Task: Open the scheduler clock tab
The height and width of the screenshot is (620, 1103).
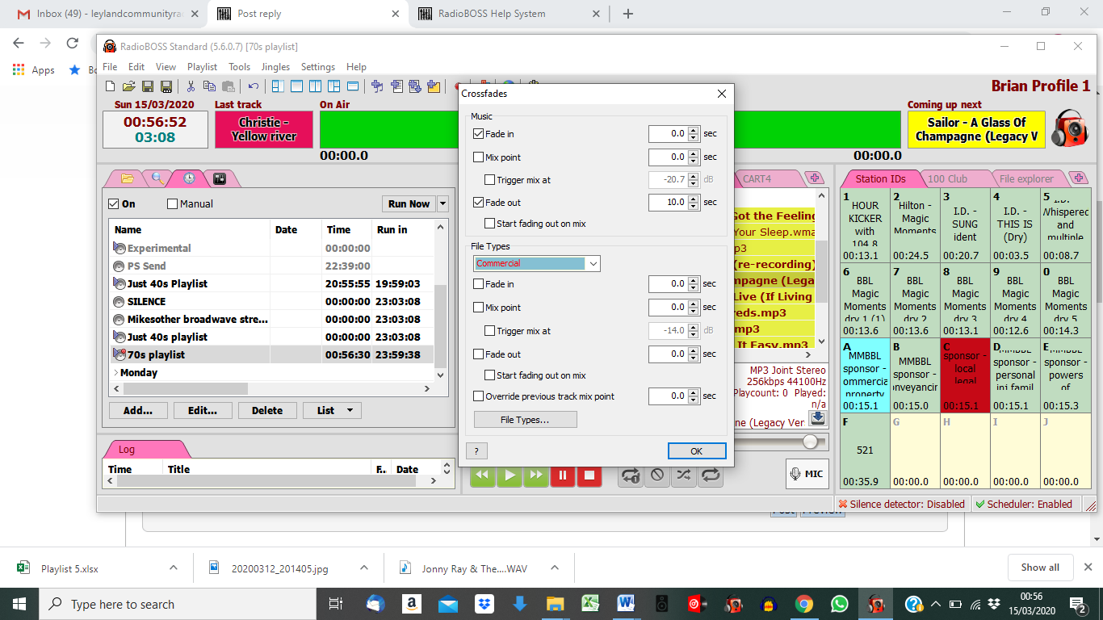Action: [188, 178]
